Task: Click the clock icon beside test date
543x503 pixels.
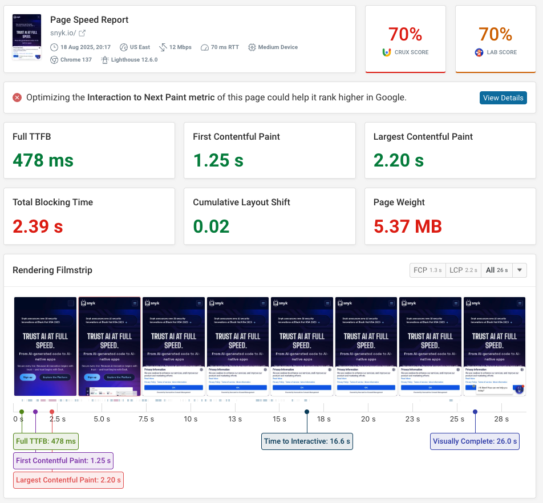Action: 54,47
